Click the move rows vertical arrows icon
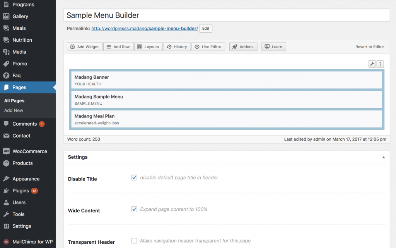The width and height of the screenshot is (396, 248). pyautogui.click(x=380, y=64)
